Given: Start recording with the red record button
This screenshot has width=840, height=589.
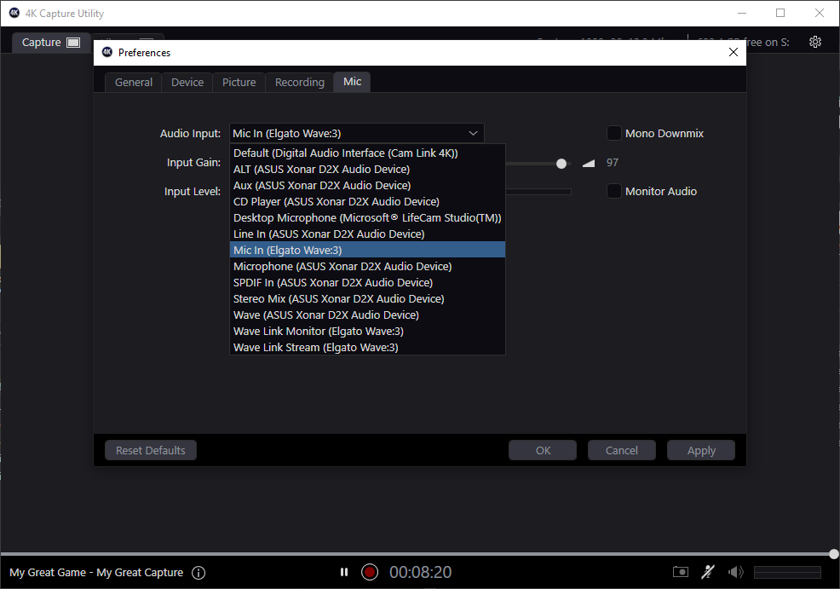Looking at the screenshot, I should tap(369, 573).
